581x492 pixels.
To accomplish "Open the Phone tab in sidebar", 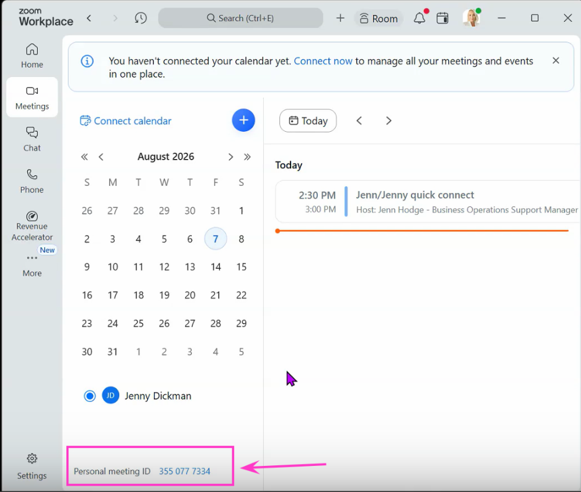I will point(32,181).
